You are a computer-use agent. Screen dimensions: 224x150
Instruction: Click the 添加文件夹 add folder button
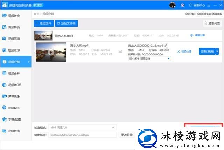click(x=66, y=23)
